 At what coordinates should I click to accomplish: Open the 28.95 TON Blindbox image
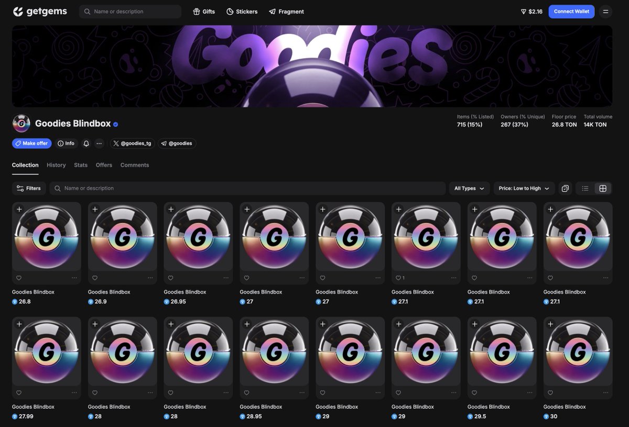click(x=274, y=352)
